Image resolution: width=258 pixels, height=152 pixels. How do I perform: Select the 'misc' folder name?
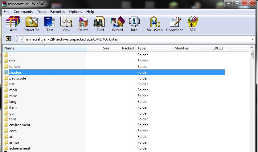tap(13, 96)
